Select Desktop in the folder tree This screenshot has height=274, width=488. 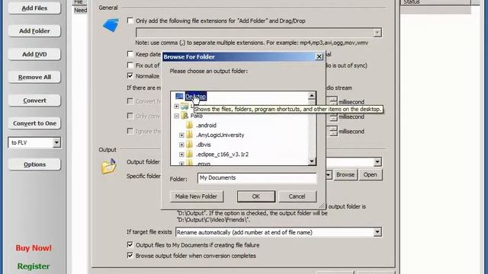pos(195,97)
